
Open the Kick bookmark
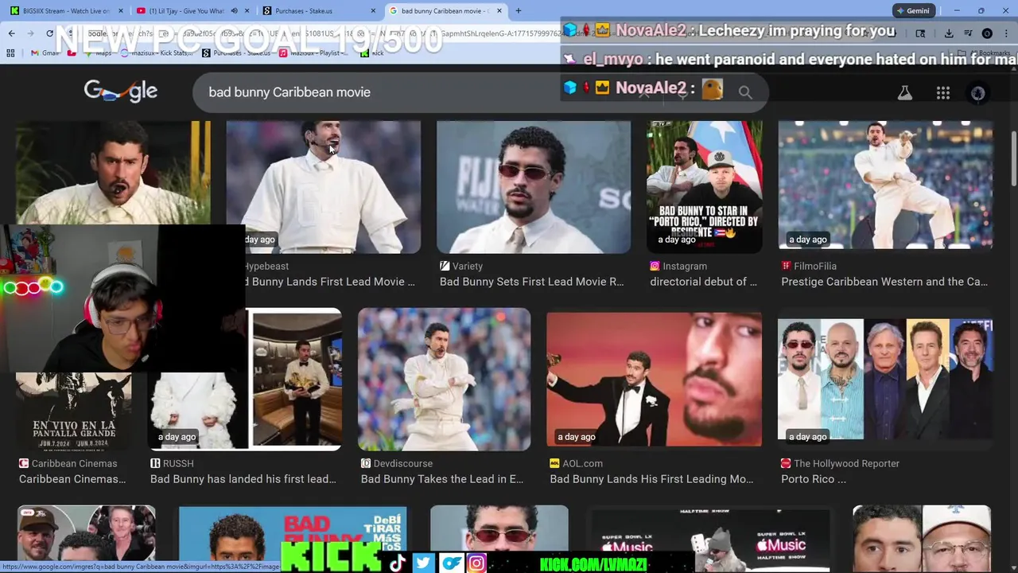(372, 53)
